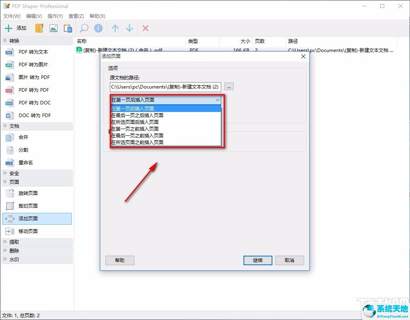This screenshot has height=320, width=410.
Task: Click the 继续 button to continue
Action: tap(257, 260)
